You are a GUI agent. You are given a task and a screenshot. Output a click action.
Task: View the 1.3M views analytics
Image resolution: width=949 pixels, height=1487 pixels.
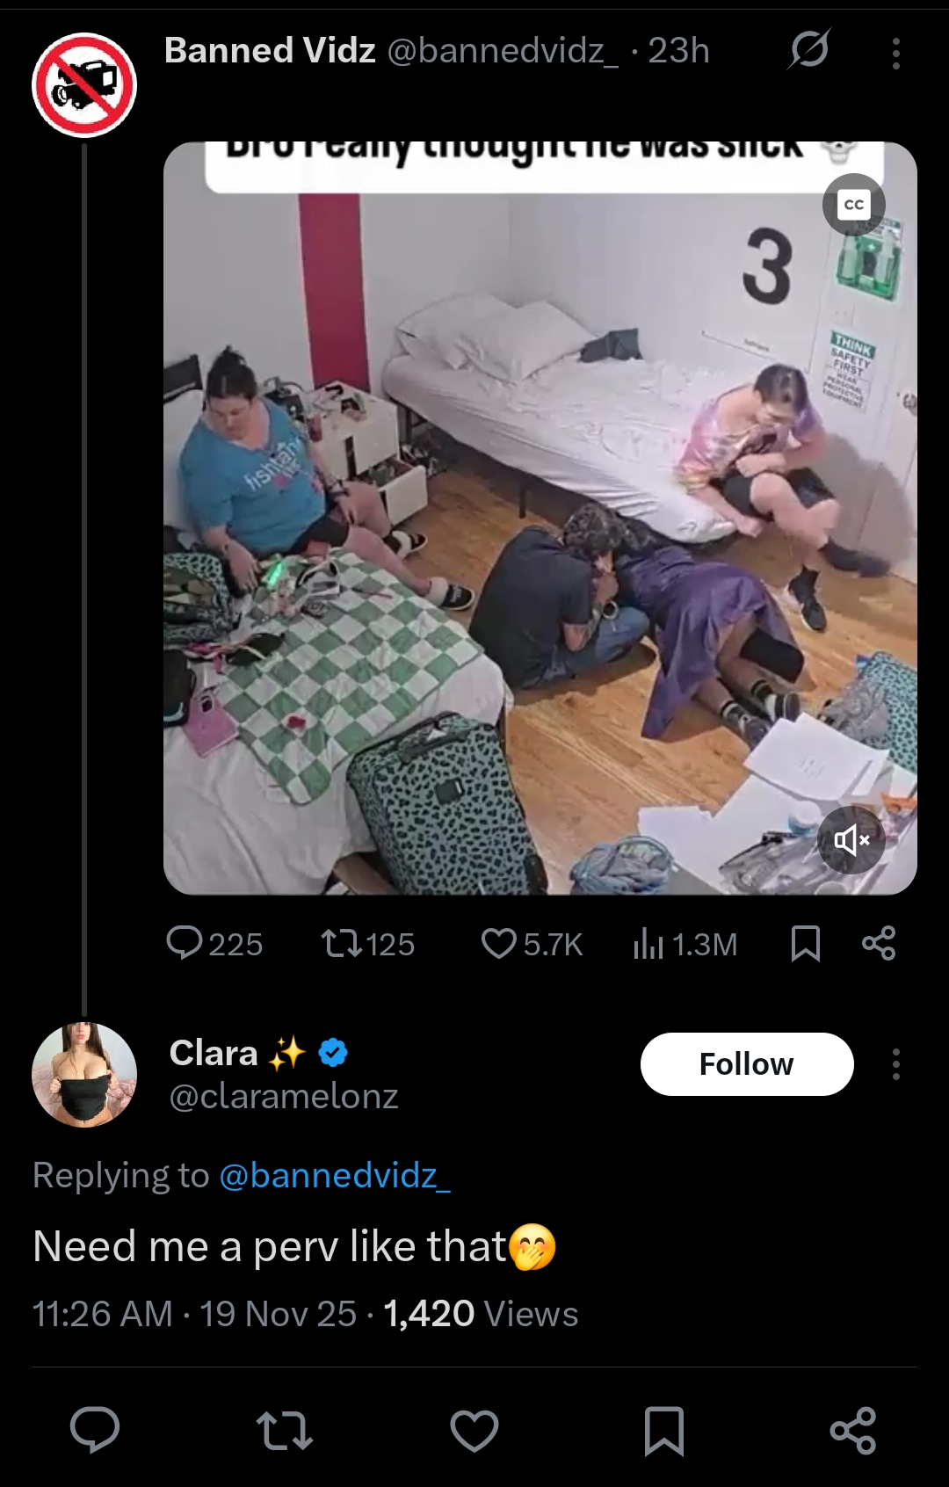point(685,944)
